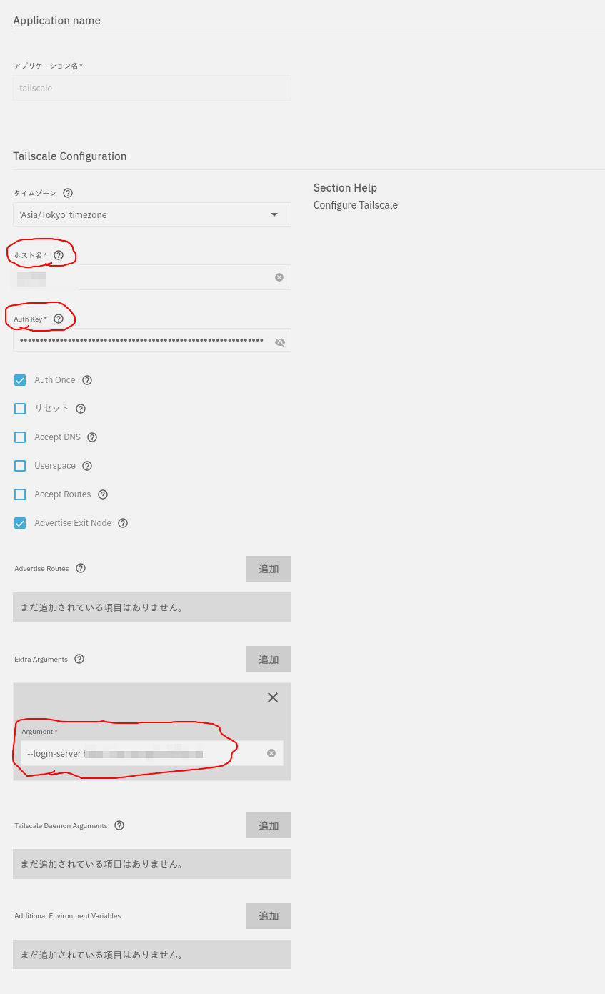Open help tooltip for Accept DNS
Image resolution: width=605 pixels, height=994 pixels.
tap(92, 437)
